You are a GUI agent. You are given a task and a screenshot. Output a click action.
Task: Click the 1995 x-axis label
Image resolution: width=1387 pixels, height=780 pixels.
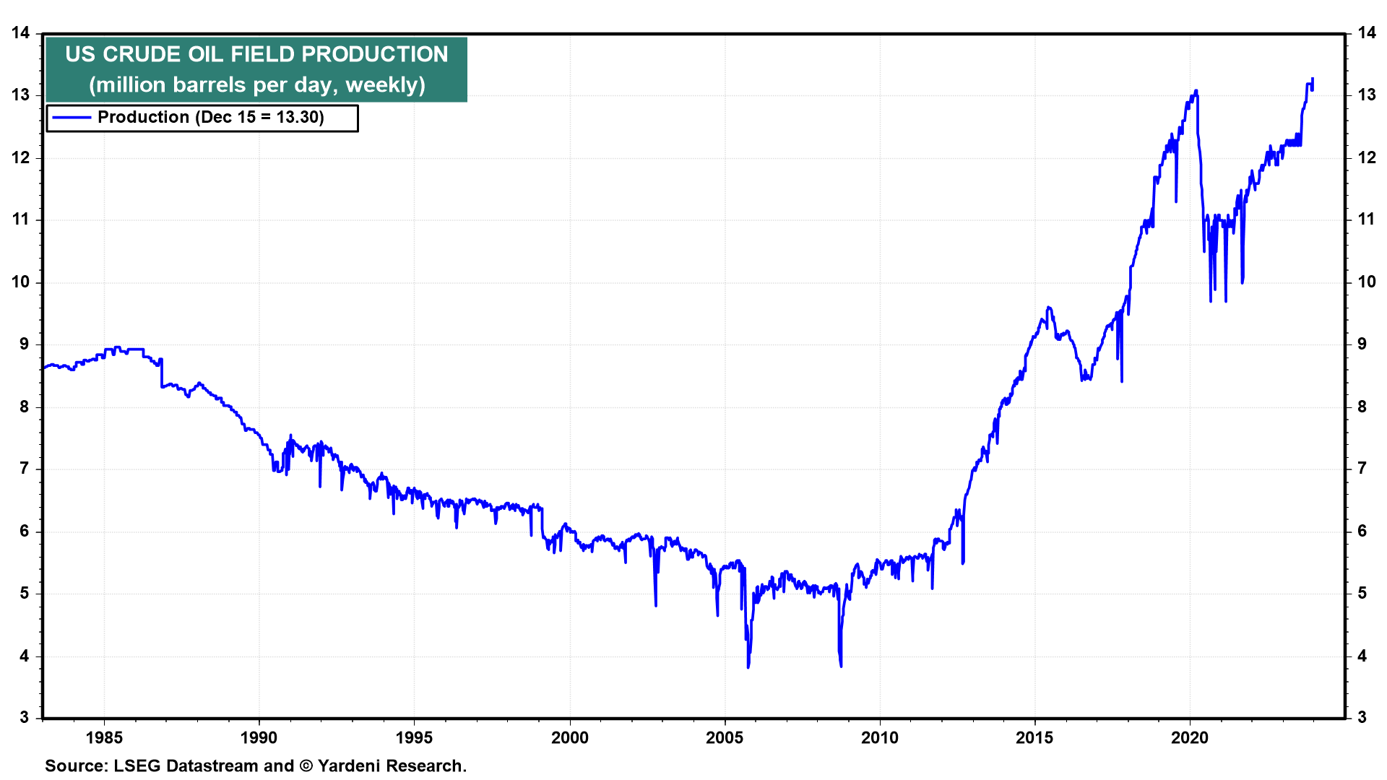click(x=414, y=737)
